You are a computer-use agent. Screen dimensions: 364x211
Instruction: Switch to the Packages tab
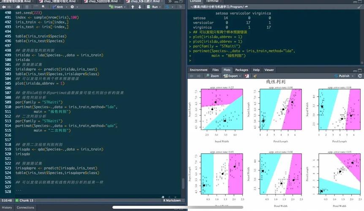pos(242,70)
